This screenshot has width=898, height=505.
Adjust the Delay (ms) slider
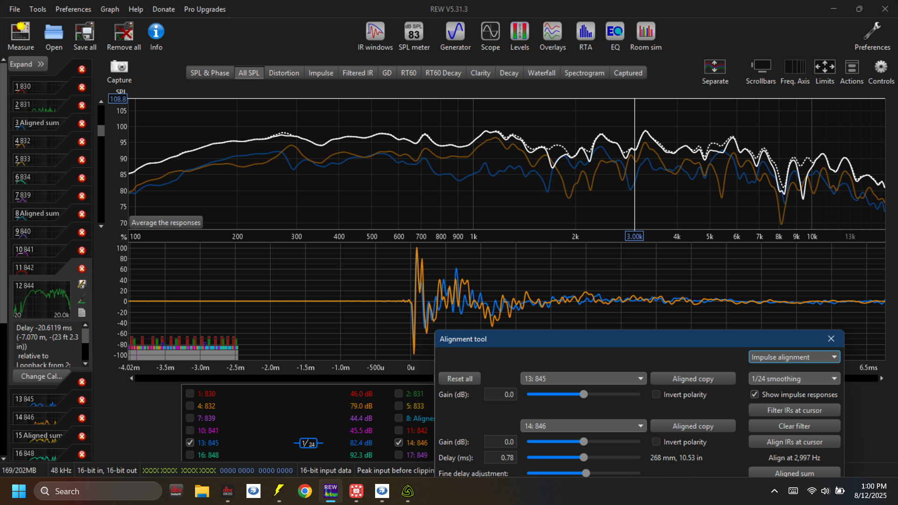coord(583,457)
